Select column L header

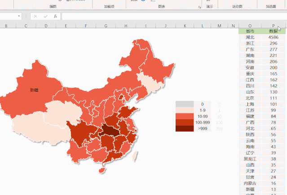(x=203, y=26)
